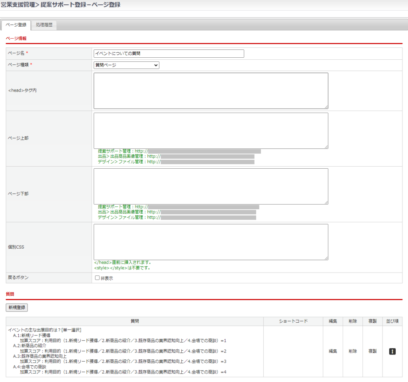Click 編集 link for the question
Viewport: 408px width, 382px height.
click(333, 351)
